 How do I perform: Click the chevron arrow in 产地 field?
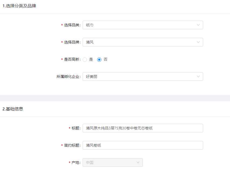(138, 162)
